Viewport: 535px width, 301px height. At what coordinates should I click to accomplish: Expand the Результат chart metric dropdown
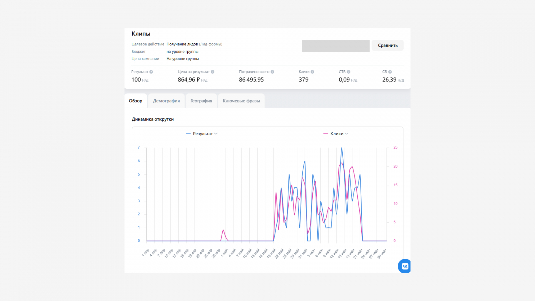(216, 134)
